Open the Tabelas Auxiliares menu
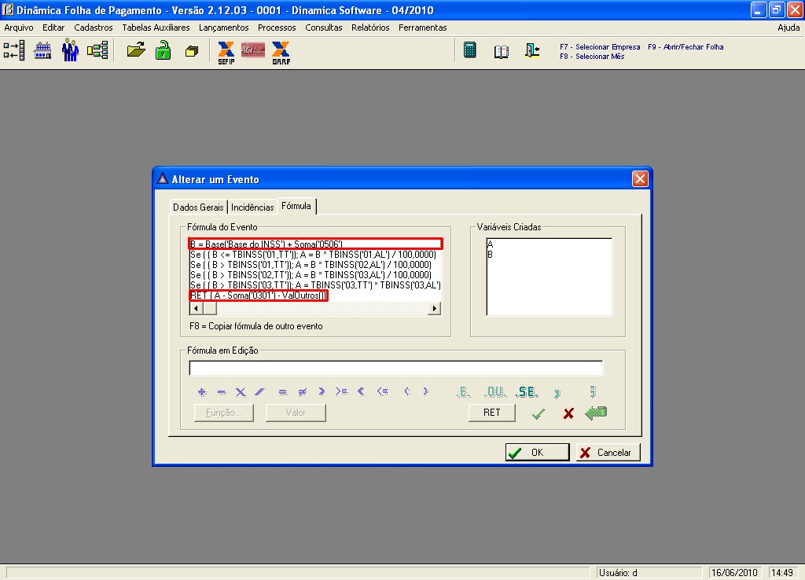The width and height of the screenshot is (805, 580). click(x=156, y=28)
